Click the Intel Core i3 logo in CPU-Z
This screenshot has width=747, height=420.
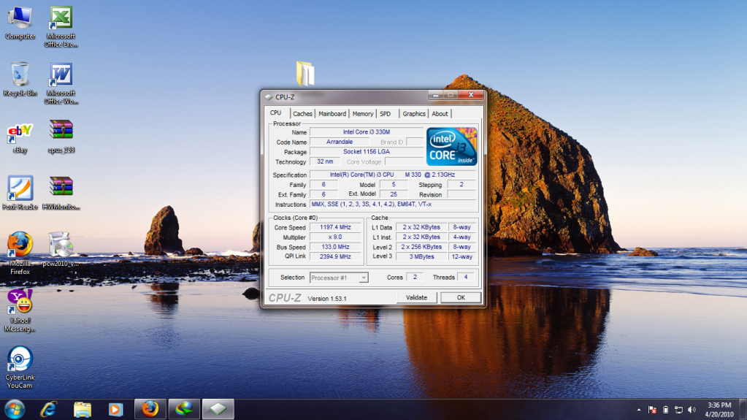[451, 146]
